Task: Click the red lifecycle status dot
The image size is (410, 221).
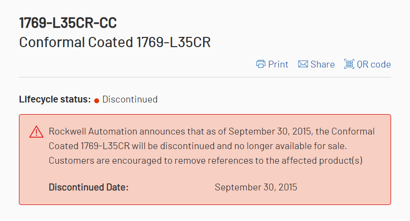Action: click(97, 100)
